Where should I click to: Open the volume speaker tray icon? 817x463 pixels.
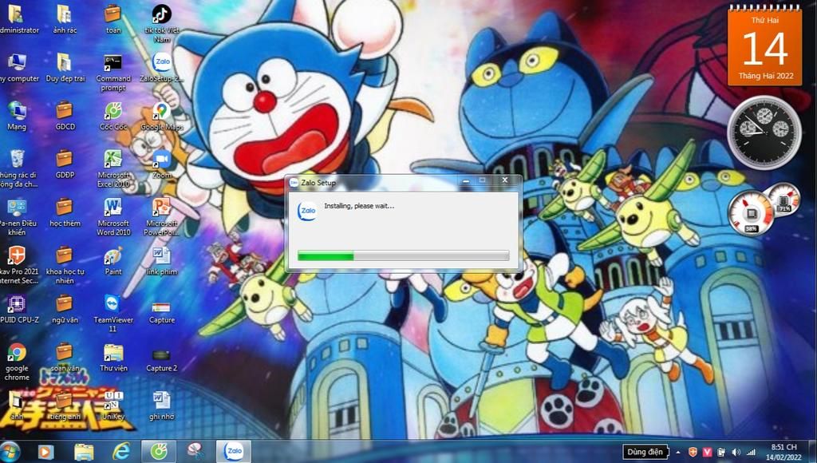(x=736, y=453)
